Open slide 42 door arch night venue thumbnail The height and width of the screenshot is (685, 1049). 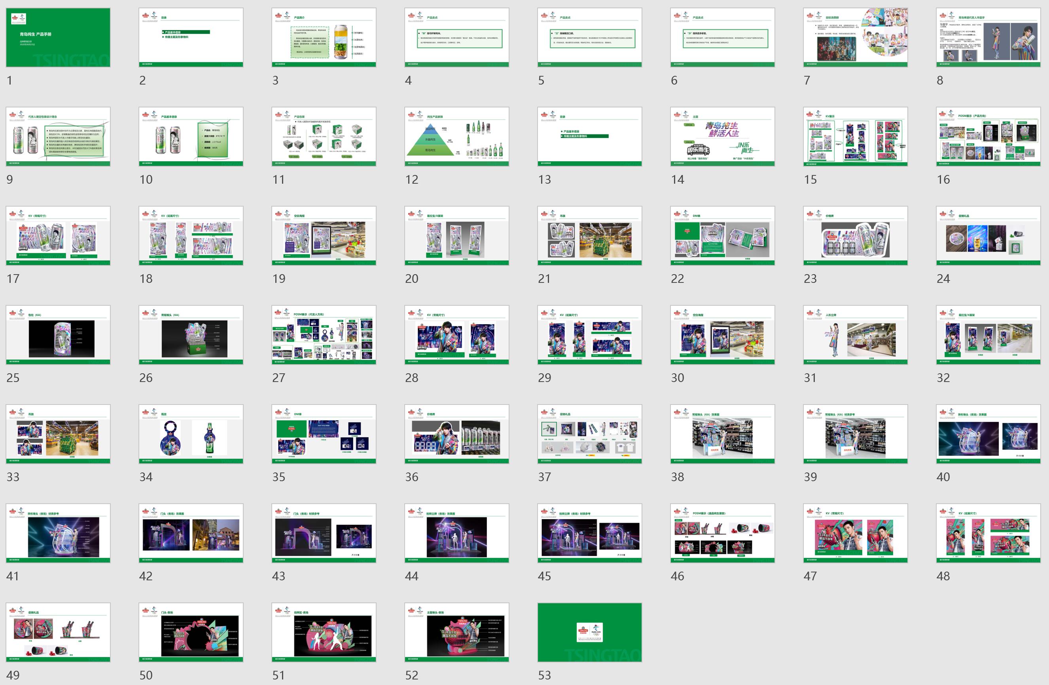tap(191, 533)
